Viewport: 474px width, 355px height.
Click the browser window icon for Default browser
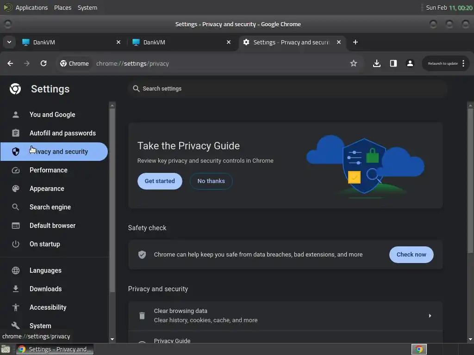(16, 226)
